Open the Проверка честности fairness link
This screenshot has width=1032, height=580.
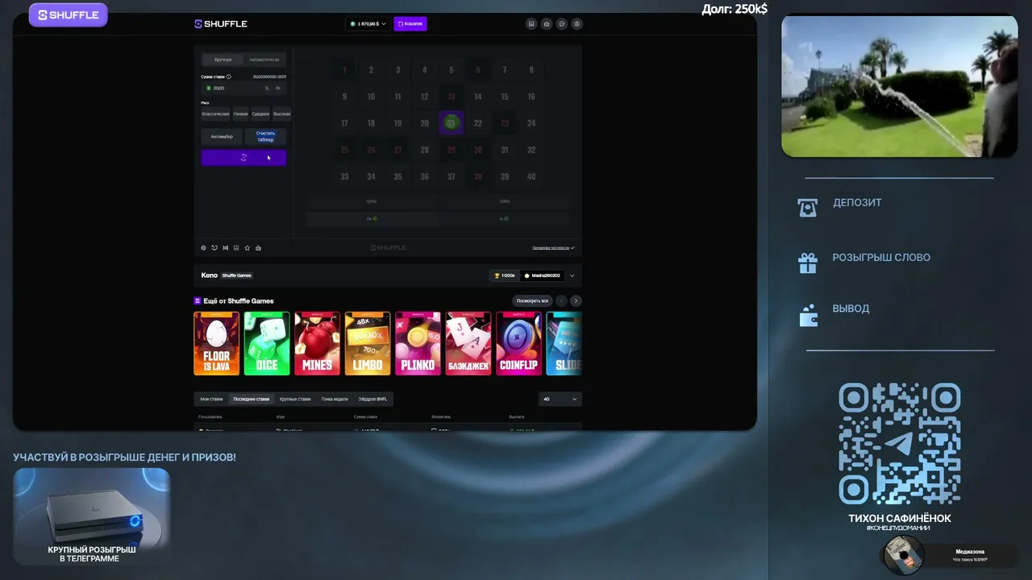tap(553, 248)
